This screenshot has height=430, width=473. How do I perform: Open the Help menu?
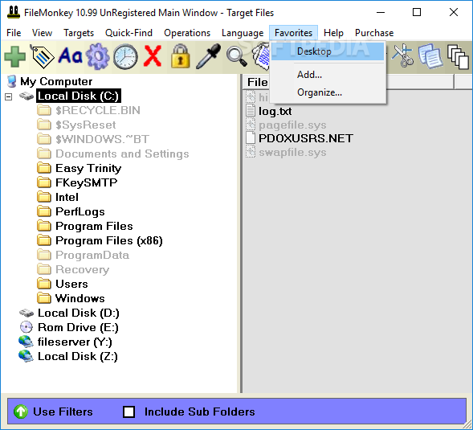tap(333, 33)
